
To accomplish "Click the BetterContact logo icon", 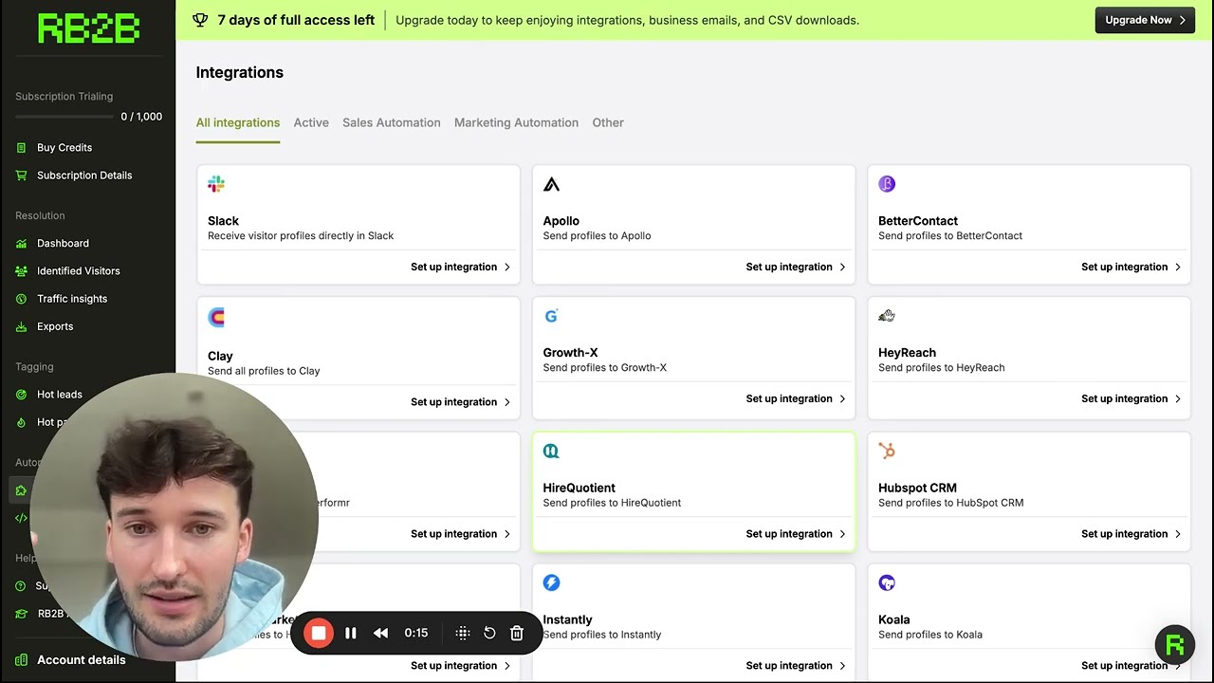I will point(887,184).
